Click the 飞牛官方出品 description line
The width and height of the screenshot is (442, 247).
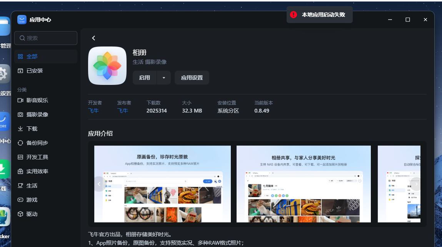(130, 234)
